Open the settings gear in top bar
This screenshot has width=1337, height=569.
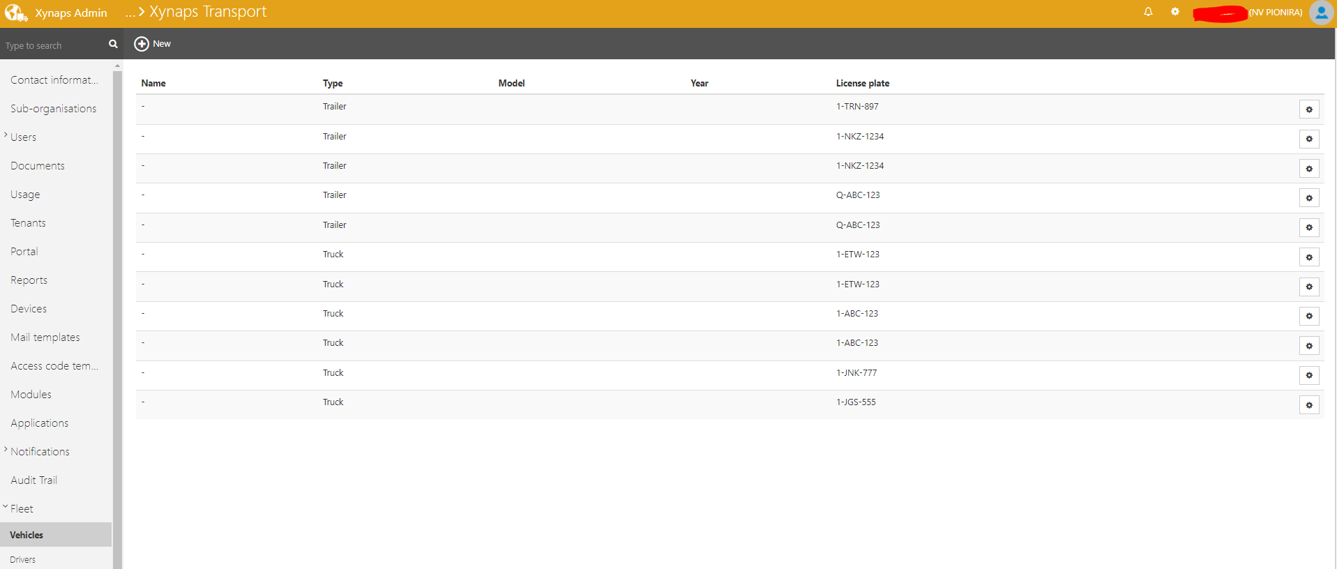coord(1175,12)
